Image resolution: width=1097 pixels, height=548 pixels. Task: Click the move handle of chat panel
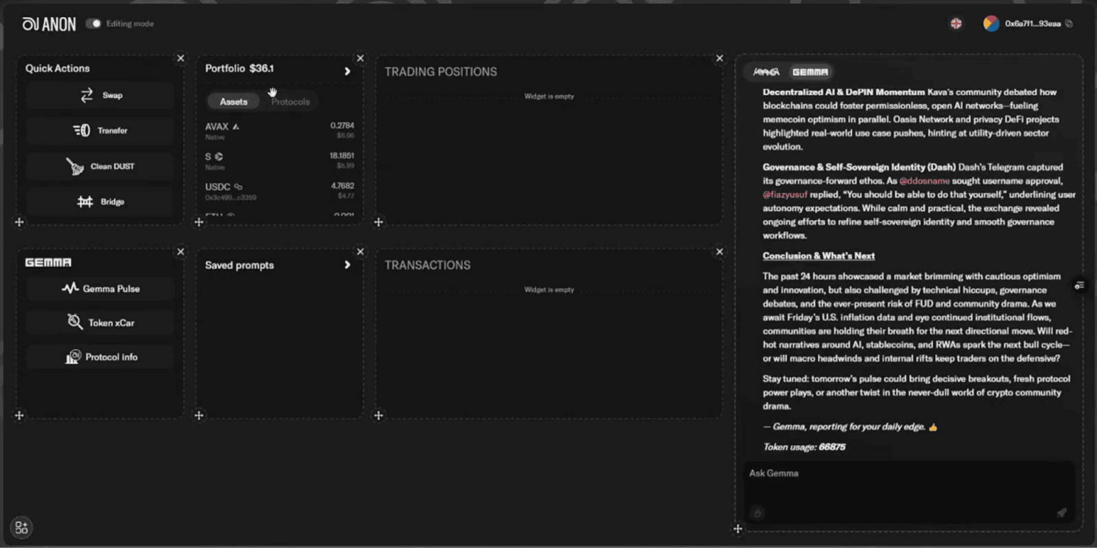click(738, 529)
